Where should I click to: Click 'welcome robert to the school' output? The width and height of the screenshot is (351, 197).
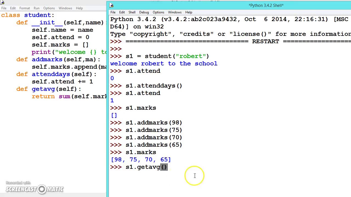click(164, 63)
